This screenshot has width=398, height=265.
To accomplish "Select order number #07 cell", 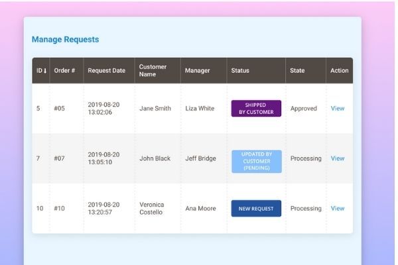I will tap(60, 159).
